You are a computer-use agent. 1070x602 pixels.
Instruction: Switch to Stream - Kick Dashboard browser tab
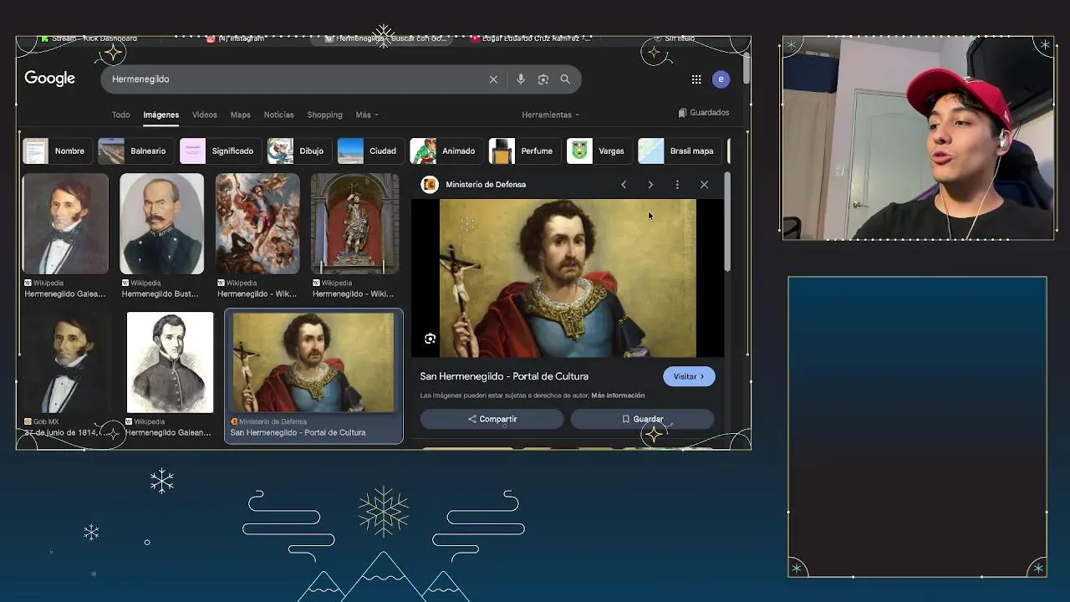pos(88,38)
